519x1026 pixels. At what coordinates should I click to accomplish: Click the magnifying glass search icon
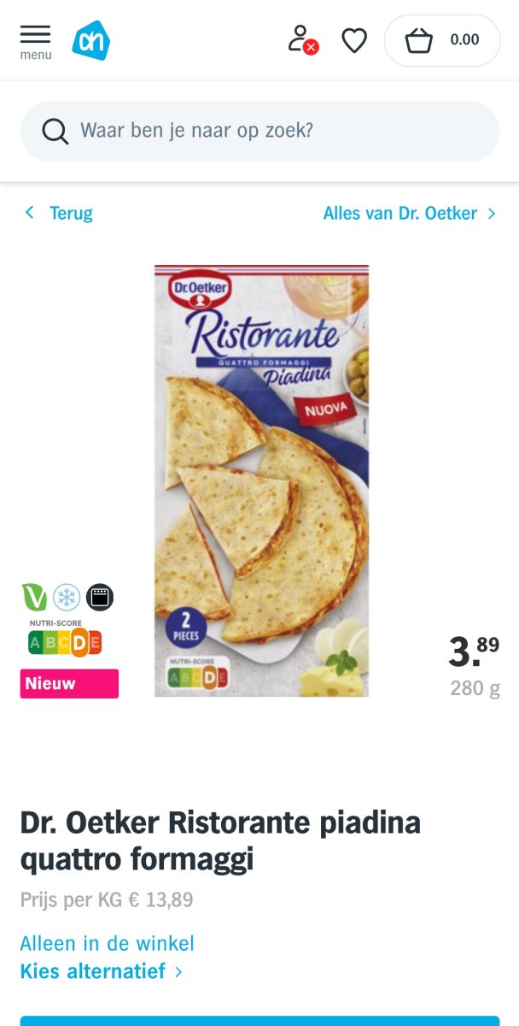click(x=55, y=131)
